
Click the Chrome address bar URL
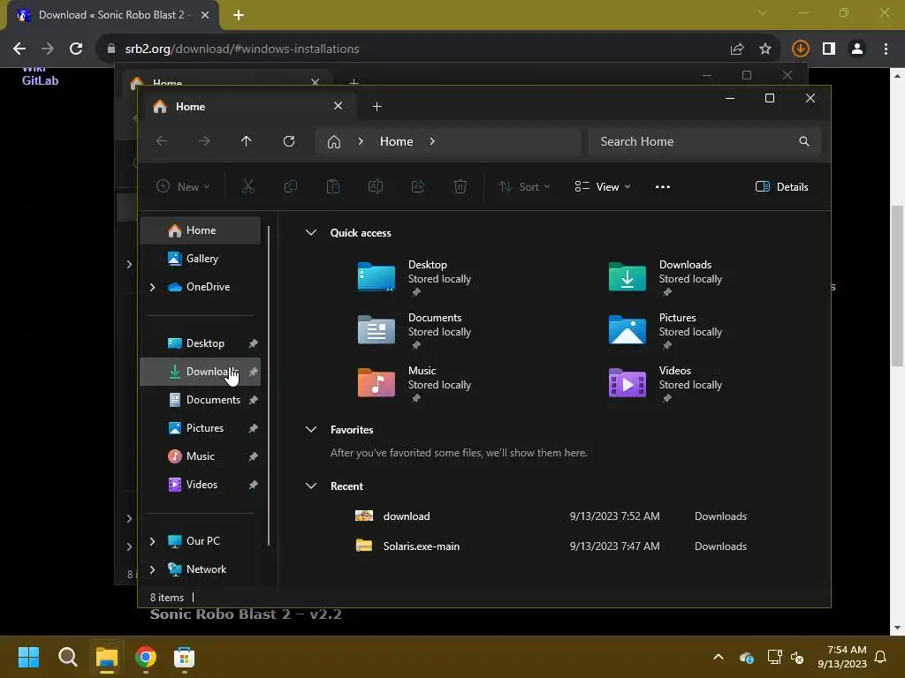[x=242, y=49]
